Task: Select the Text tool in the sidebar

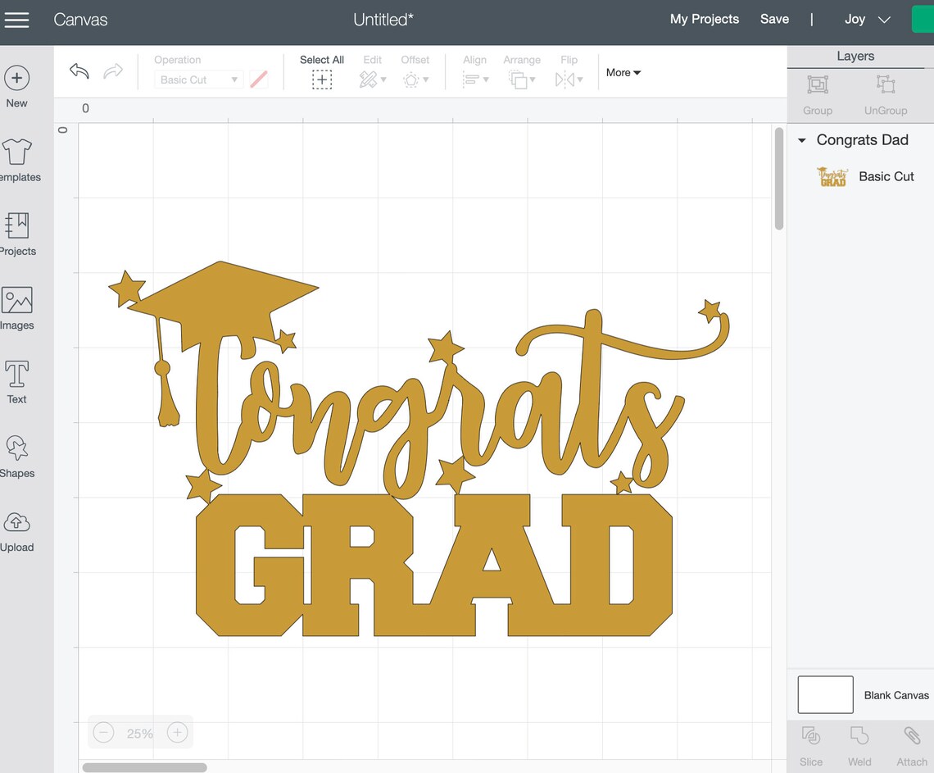Action: (x=16, y=380)
